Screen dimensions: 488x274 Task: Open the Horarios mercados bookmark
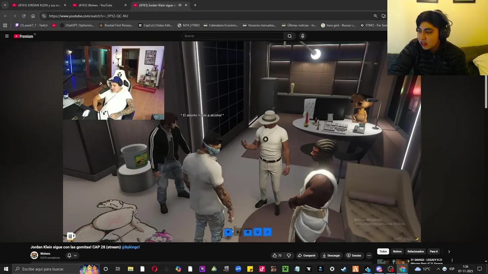tap(259, 25)
